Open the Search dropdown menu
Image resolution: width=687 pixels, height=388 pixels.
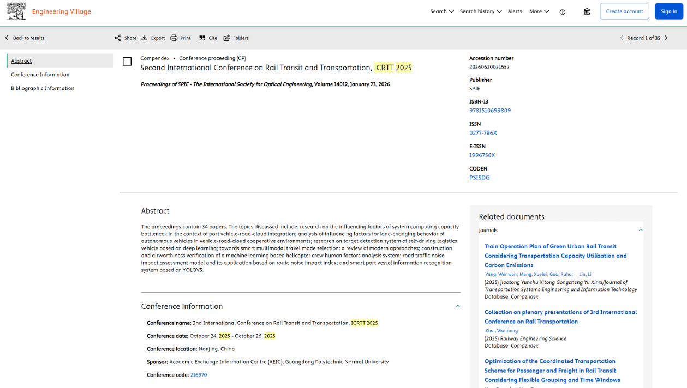(x=442, y=11)
